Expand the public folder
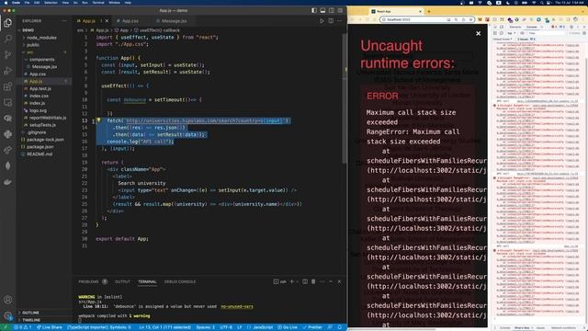 click(x=33, y=45)
